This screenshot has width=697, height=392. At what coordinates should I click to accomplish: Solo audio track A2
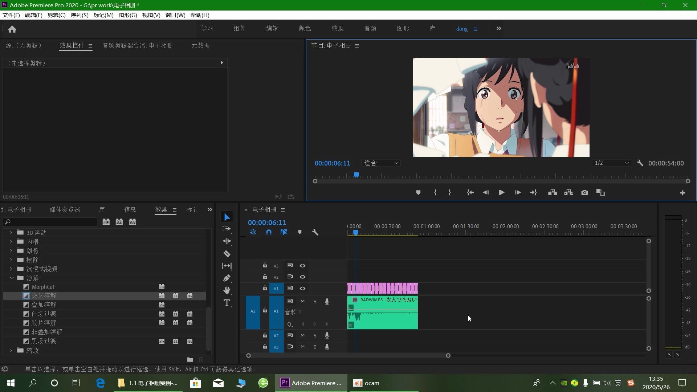click(315, 335)
